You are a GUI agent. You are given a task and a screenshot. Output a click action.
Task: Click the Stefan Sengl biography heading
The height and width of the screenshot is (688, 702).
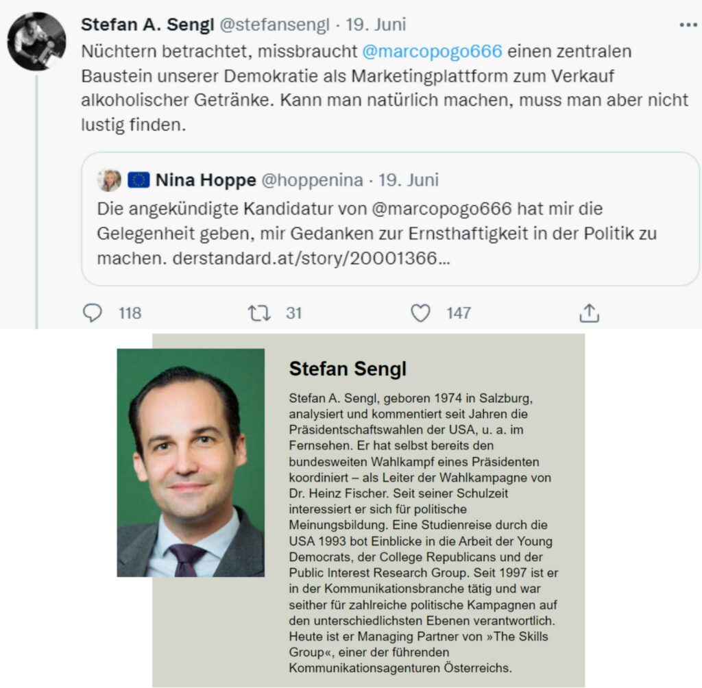tap(348, 369)
